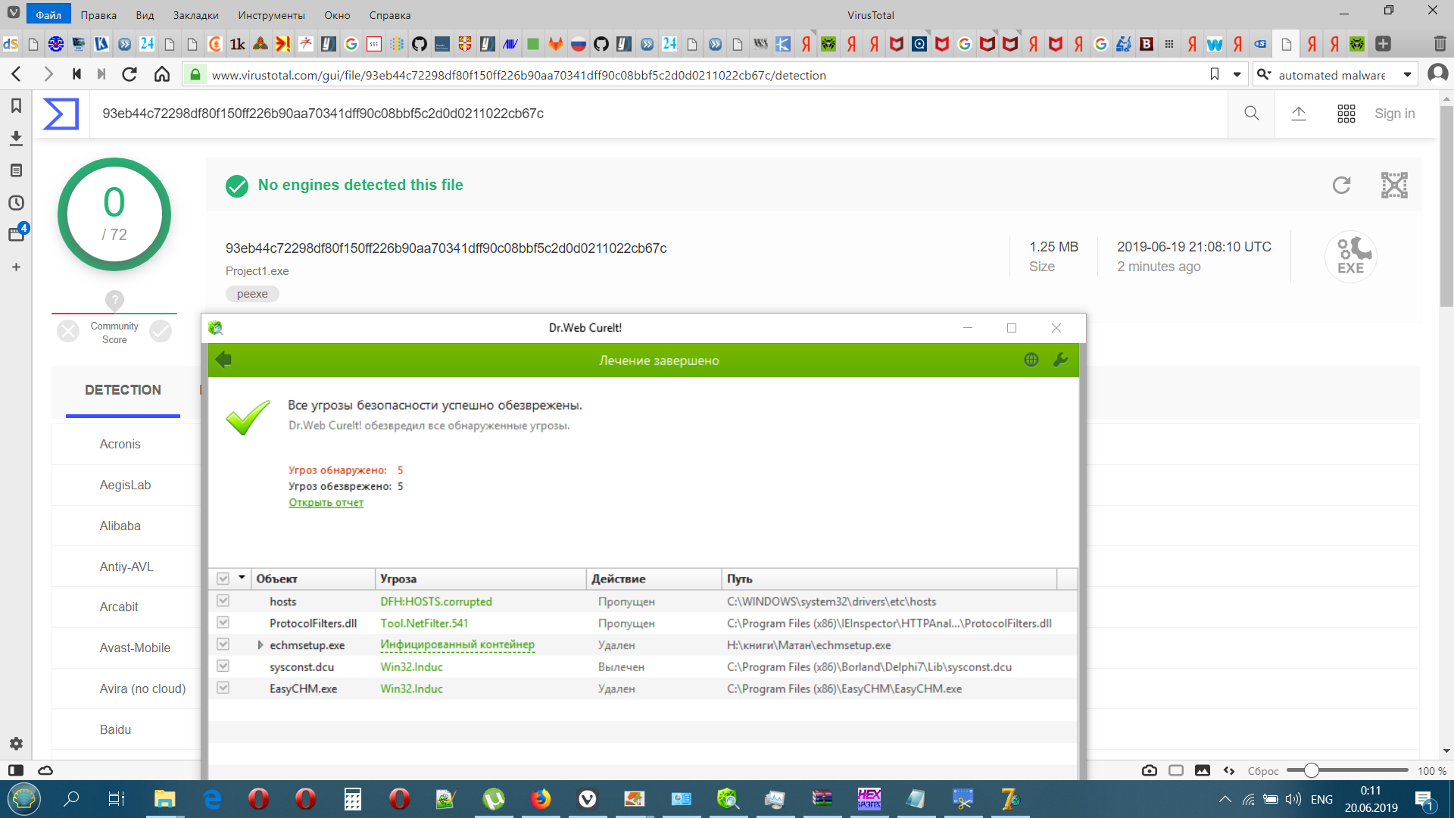The image size is (1454, 818).
Task: Click DFH:HOSTS.corrupted threat link
Action: (x=436, y=601)
